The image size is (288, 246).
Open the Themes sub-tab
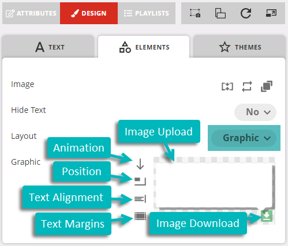coord(240,47)
